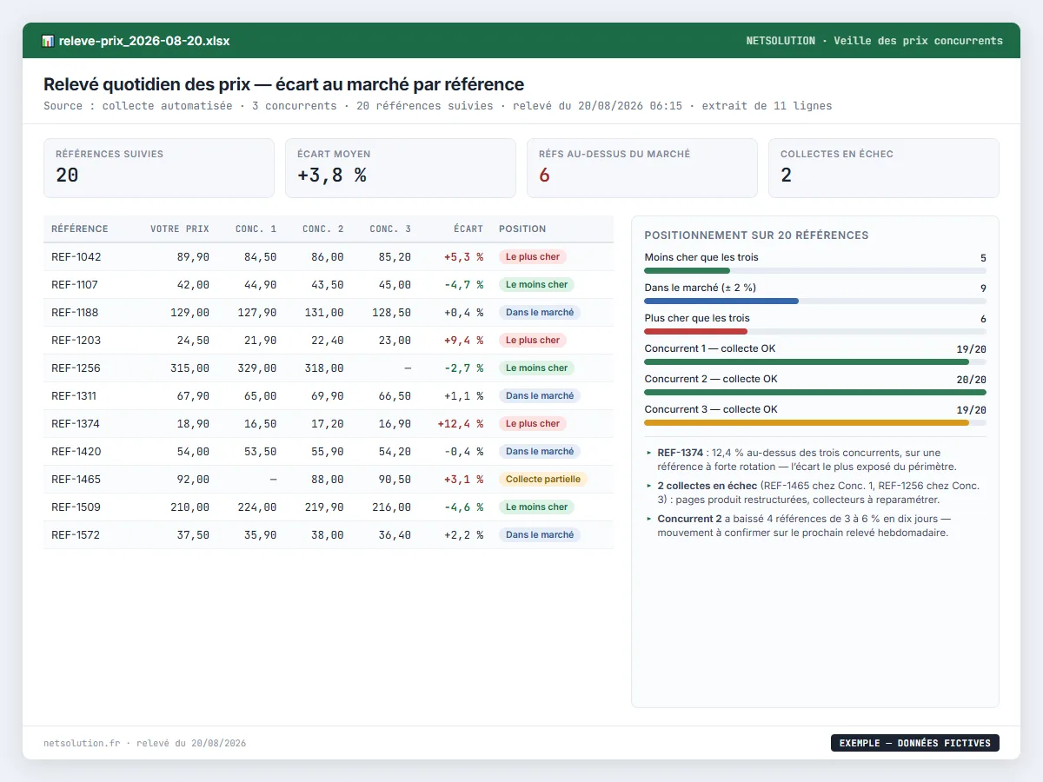Screen dimensions: 1043x782
Task: Click the Positionnement sur 20 références heading
Action: 756,235
